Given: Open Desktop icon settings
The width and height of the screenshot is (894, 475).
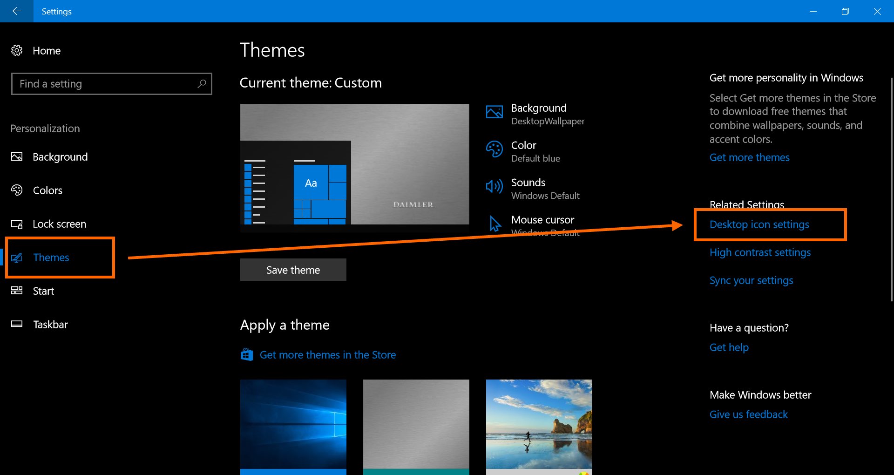Looking at the screenshot, I should [759, 224].
